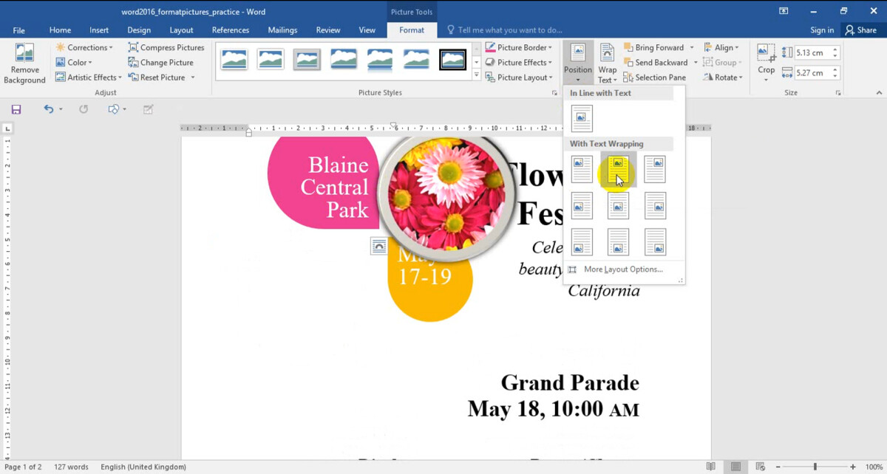Click the Position button
Image resolution: width=887 pixels, height=474 pixels.
pyautogui.click(x=577, y=63)
